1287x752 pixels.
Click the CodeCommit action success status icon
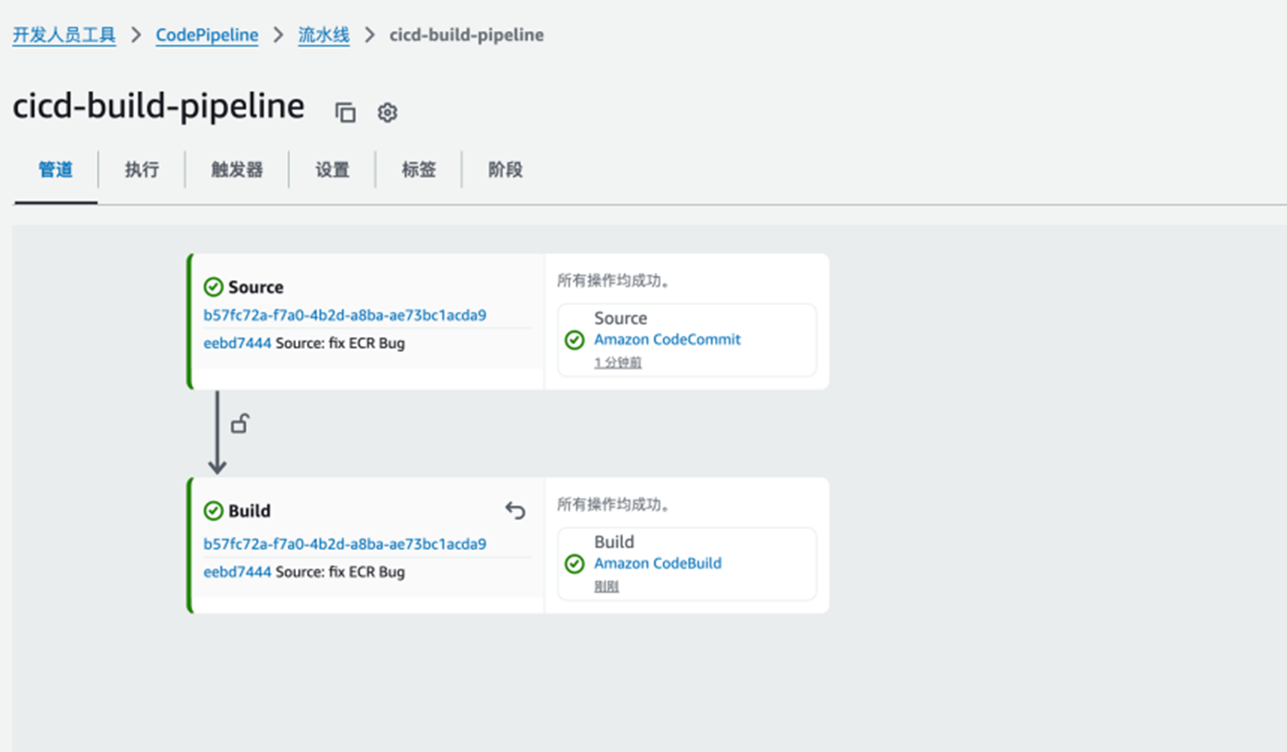pos(574,339)
